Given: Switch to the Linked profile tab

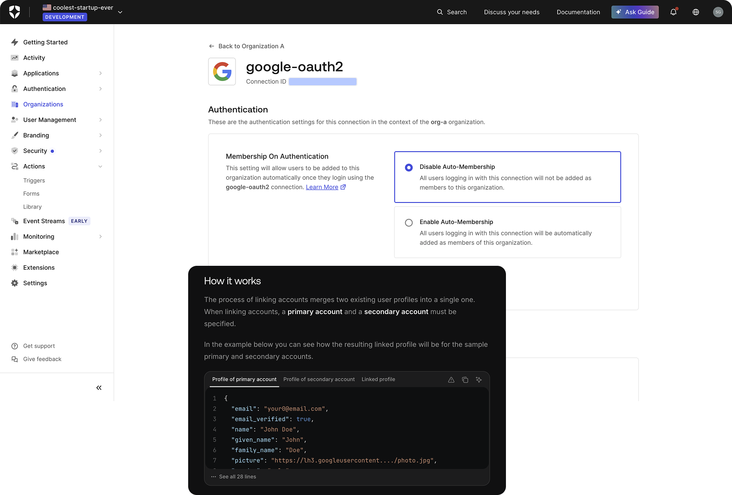Looking at the screenshot, I should 378,380.
